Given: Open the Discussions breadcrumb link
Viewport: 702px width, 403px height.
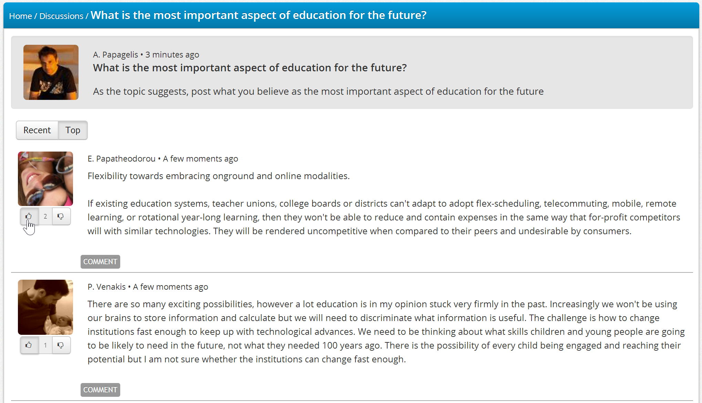Looking at the screenshot, I should pos(61,16).
